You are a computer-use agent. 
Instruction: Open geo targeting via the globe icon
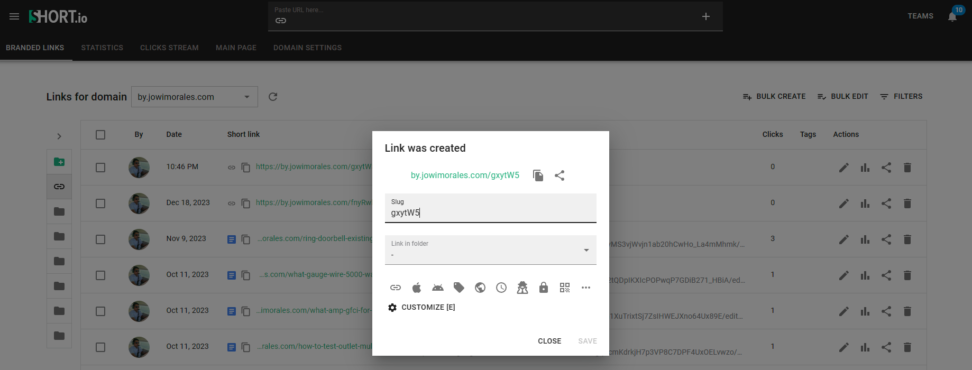click(480, 288)
